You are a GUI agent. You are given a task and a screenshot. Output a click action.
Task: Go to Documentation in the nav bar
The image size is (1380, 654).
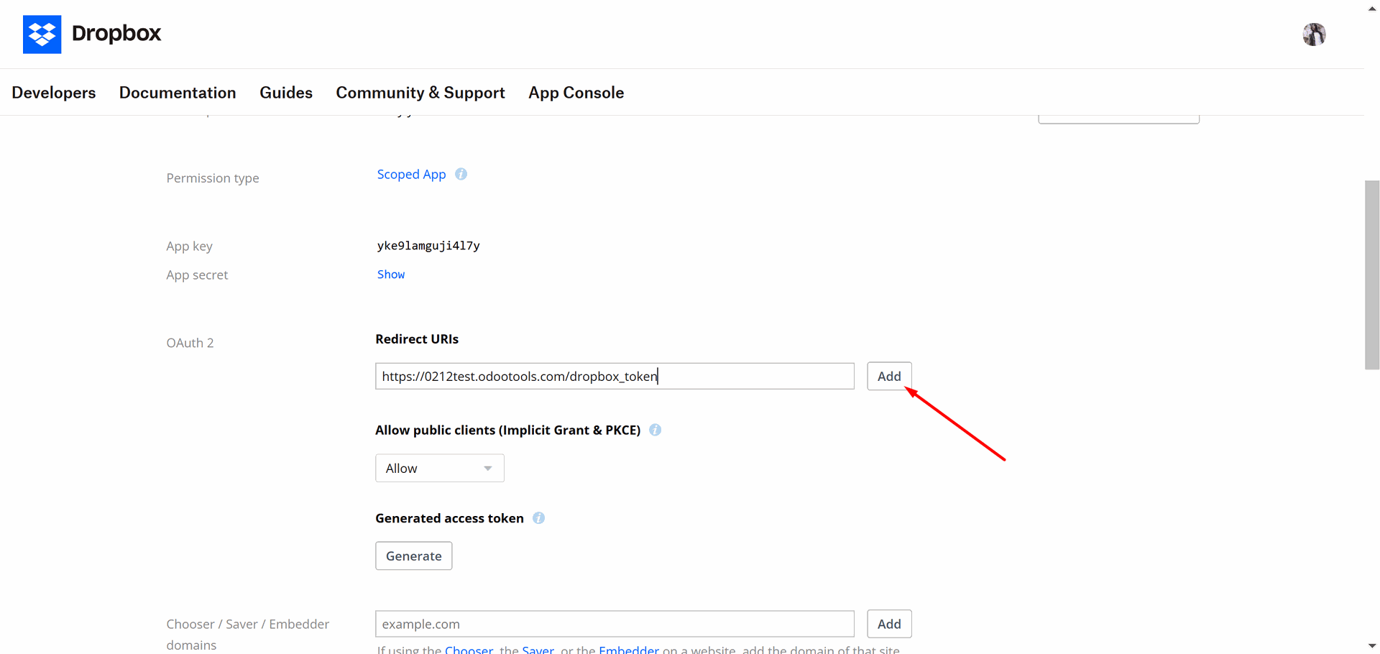[178, 93]
